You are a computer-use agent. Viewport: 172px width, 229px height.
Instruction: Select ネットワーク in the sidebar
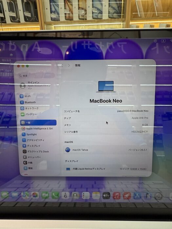click(x=29, y=108)
